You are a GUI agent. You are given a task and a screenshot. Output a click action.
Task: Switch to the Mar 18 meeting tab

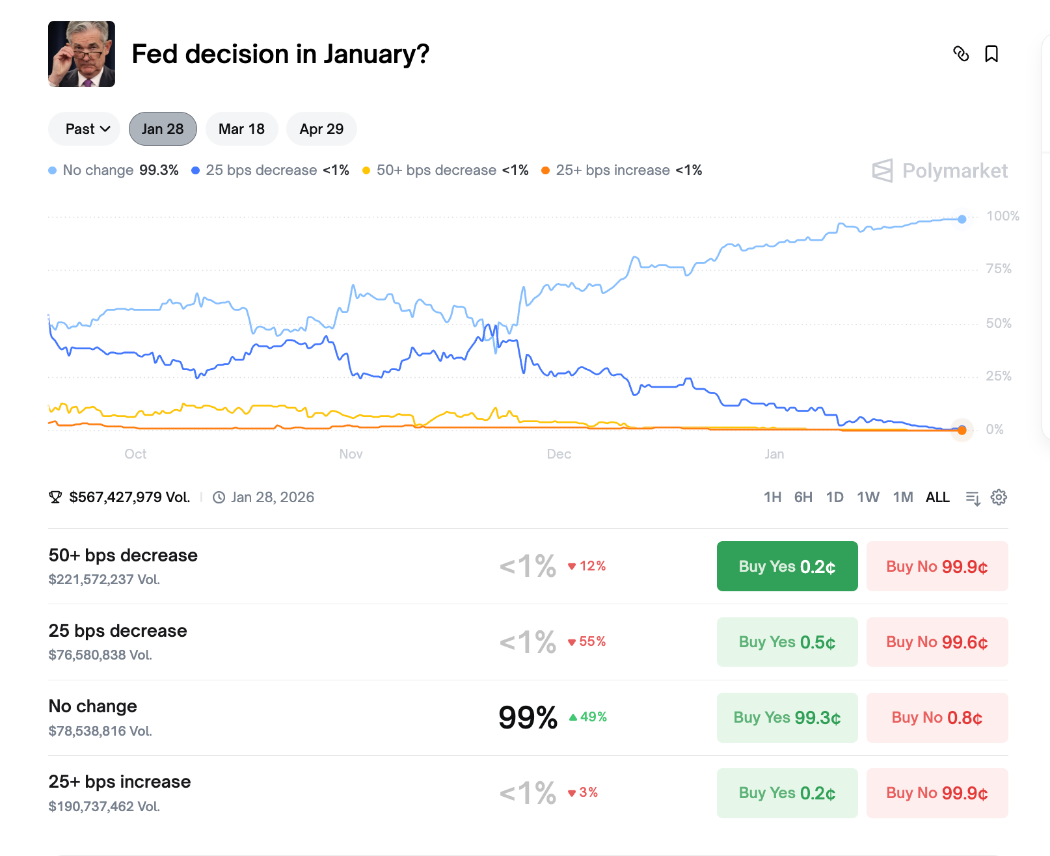(241, 129)
